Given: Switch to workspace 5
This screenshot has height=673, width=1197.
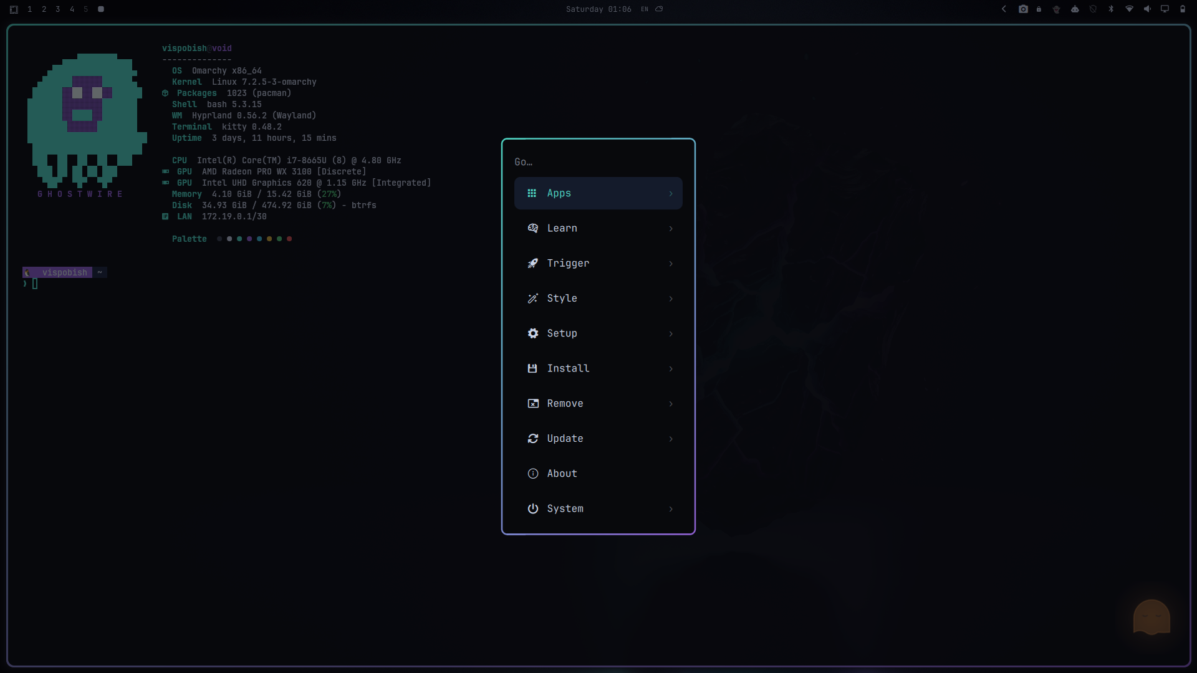Looking at the screenshot, I should pyautogui.click(x=86, y=9).
